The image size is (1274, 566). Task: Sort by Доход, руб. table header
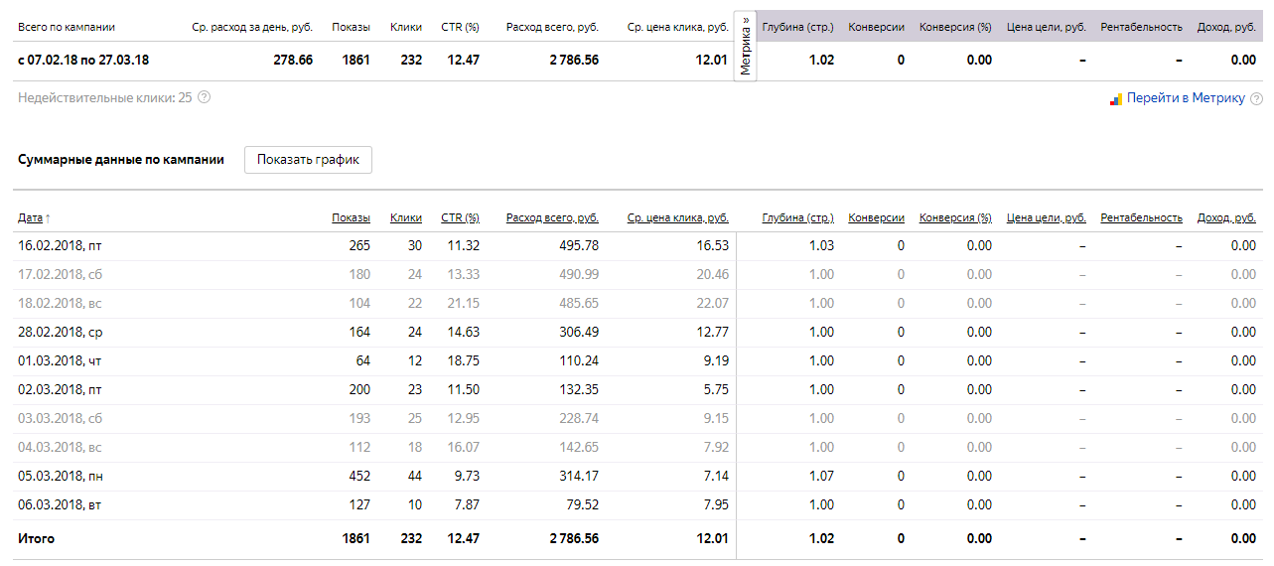(x=1226, y=217)
